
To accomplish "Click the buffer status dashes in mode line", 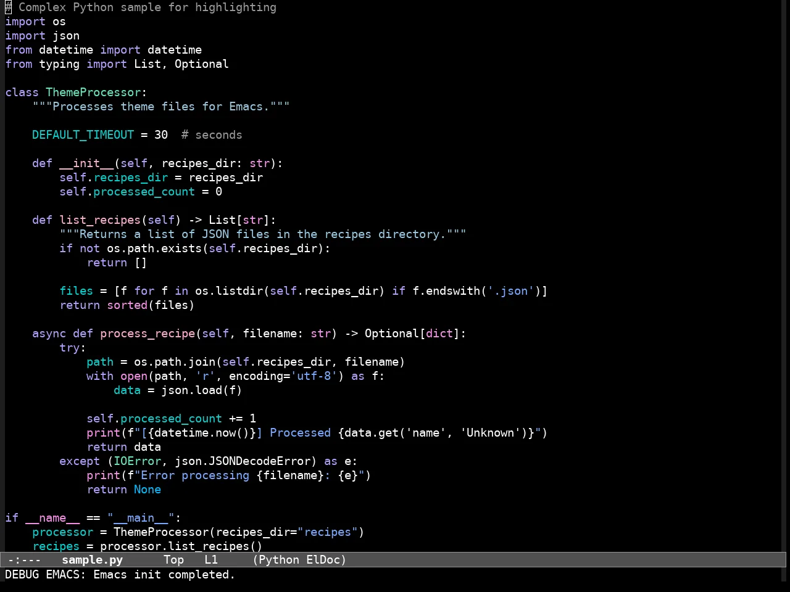I will pyautogui.click(x=24, y=560).
